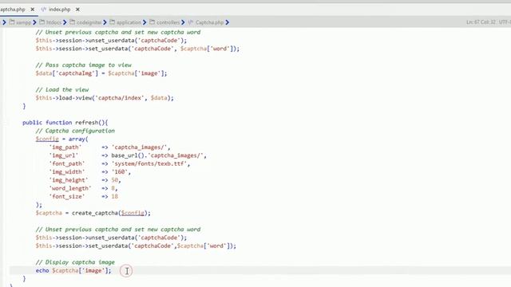This screenshot has height=287, width=511.
Task: Expand the chevron before xampp breadcrumb
Action: tap(4, 22)
